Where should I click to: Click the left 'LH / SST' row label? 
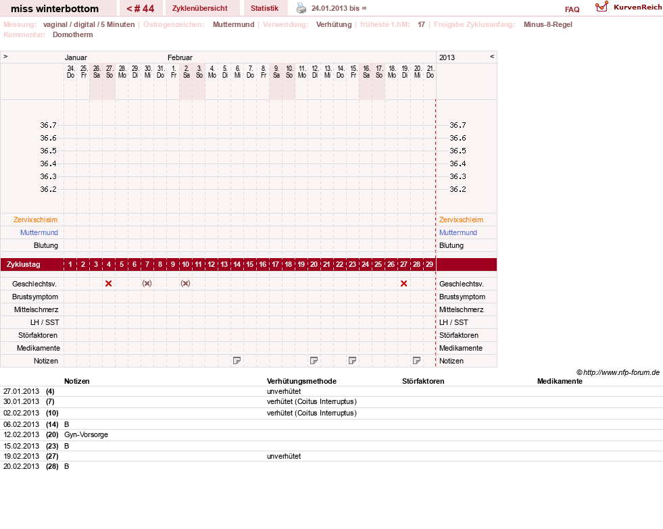coord(45,322)
